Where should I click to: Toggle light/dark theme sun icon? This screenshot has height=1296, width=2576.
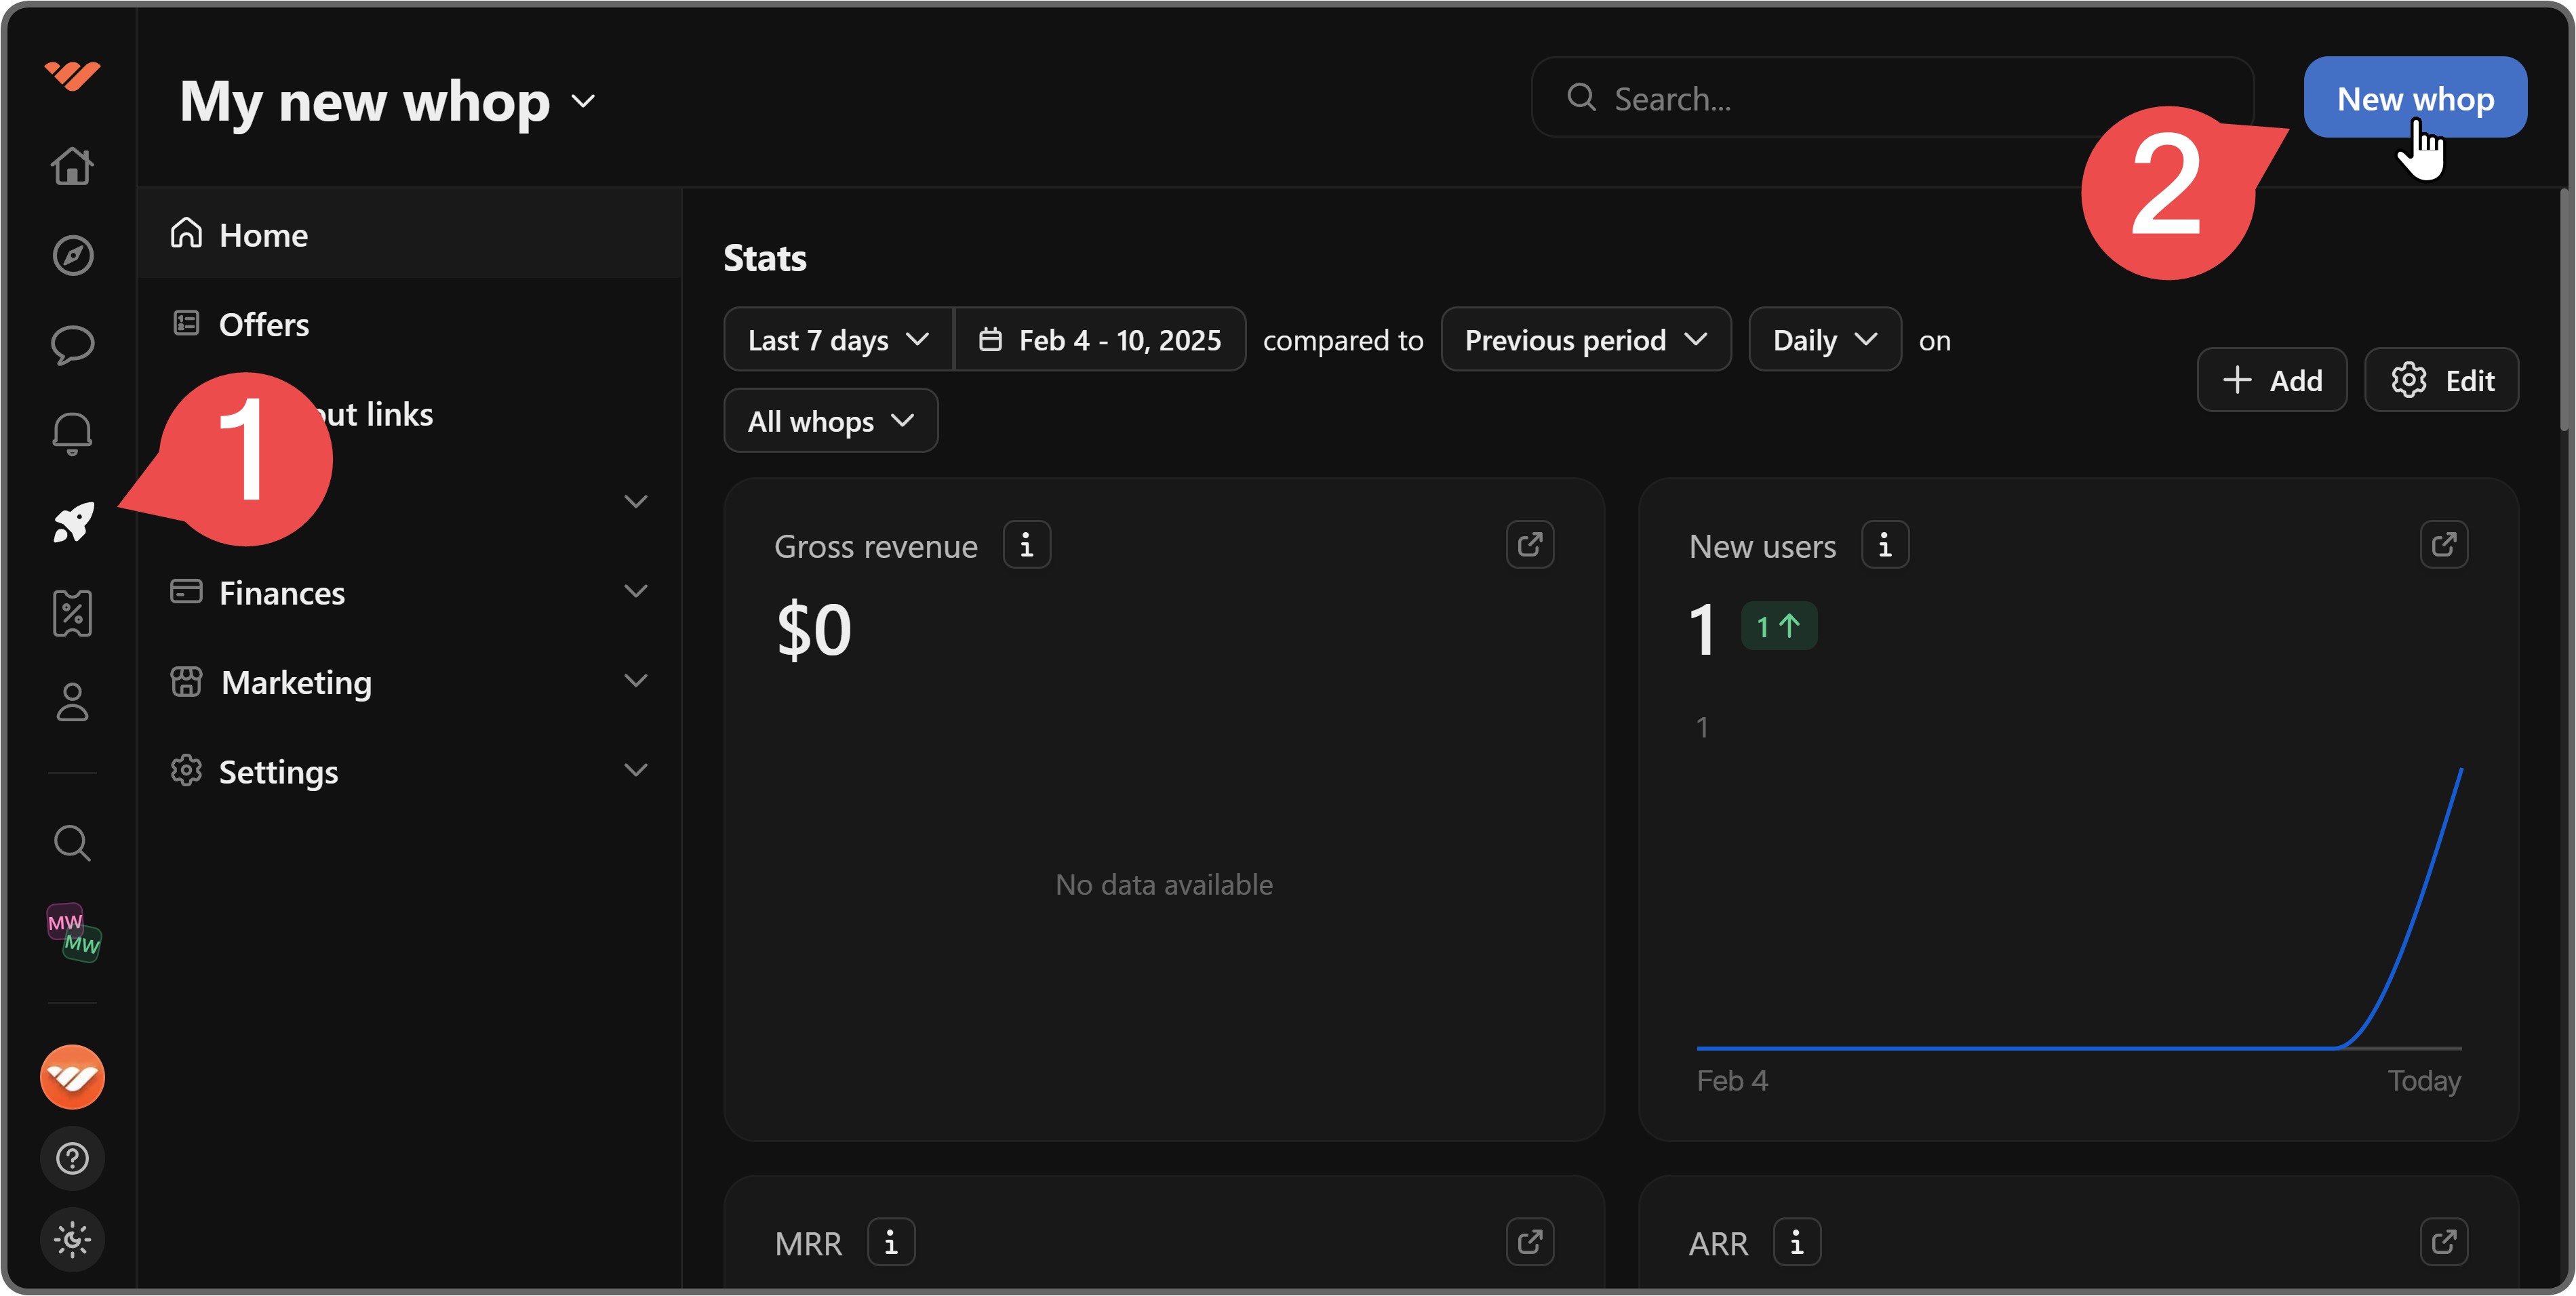click(73, 1240)
